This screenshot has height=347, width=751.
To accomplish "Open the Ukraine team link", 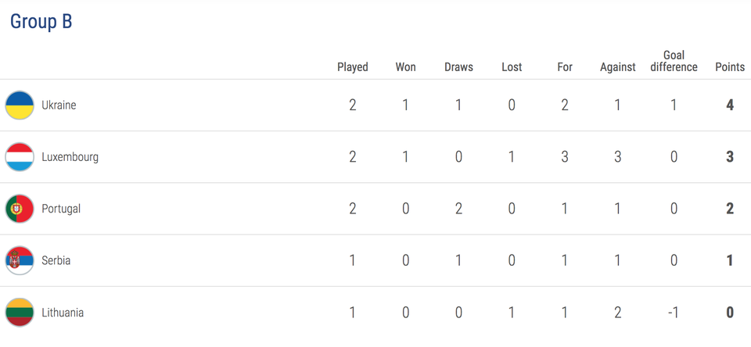I will pyautogui.click(x=59, y=105).
